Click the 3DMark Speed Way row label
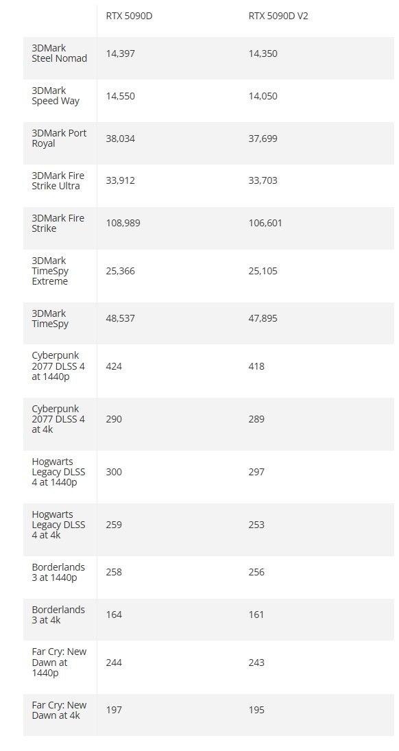 click(x=56, y=96)
